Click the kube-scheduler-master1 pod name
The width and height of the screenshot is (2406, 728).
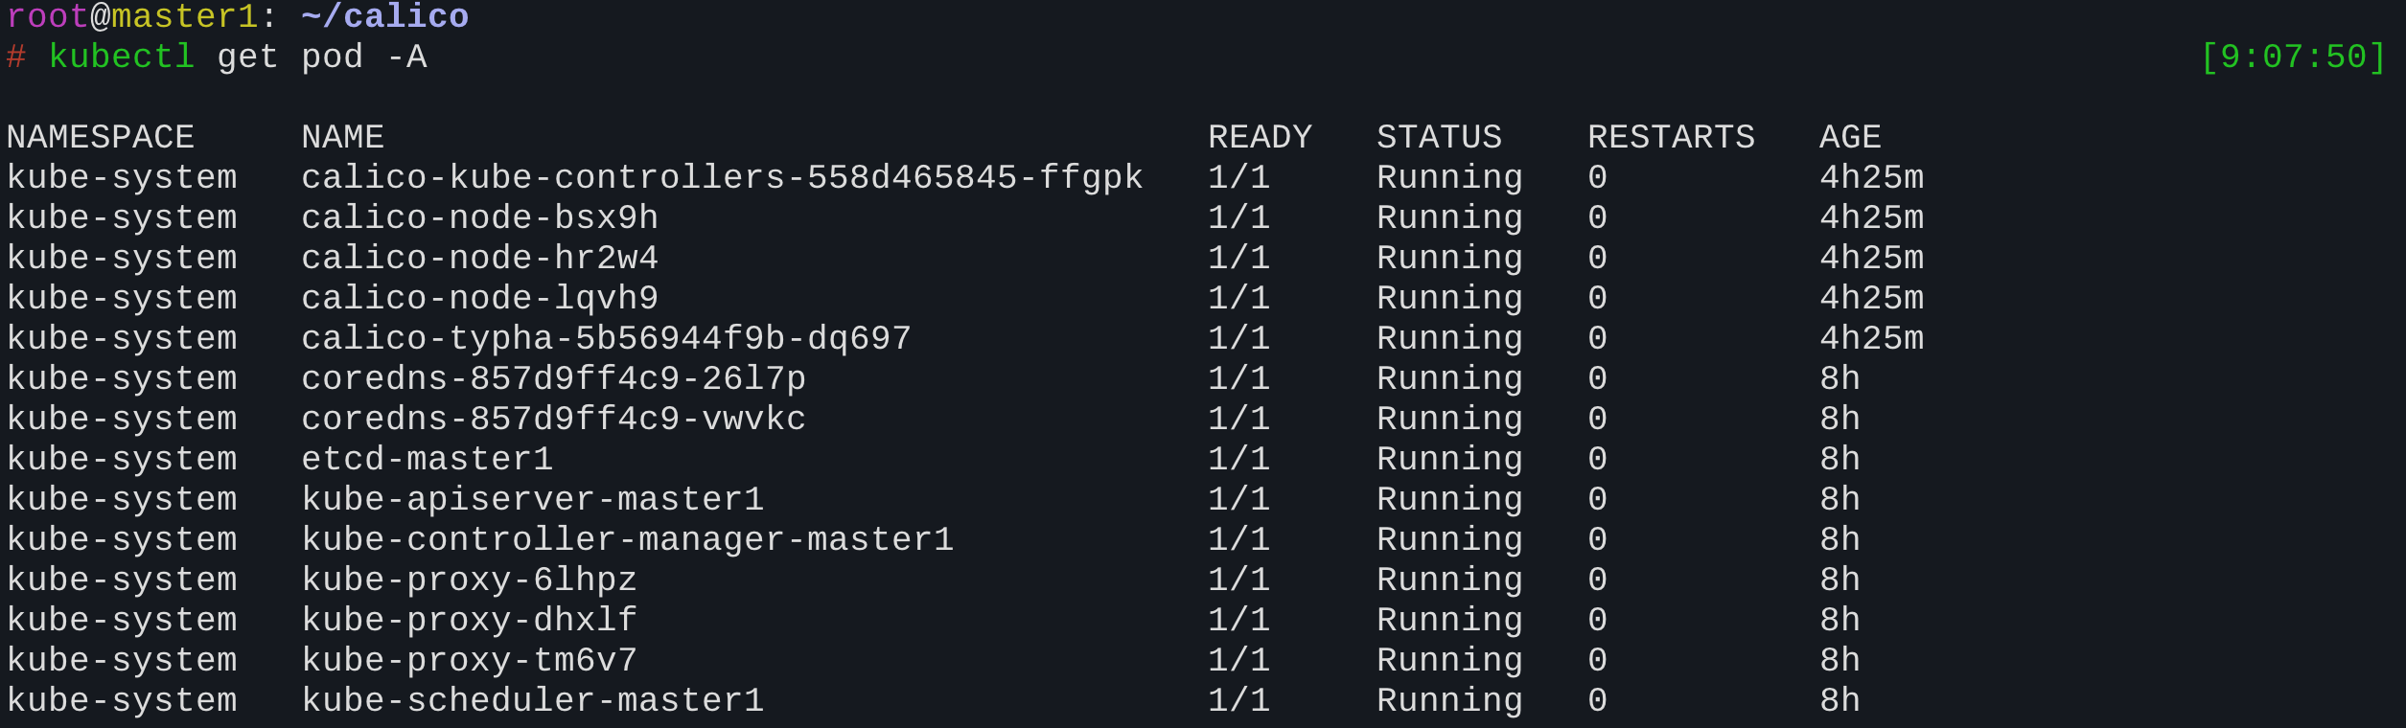[x=532, y=701]
